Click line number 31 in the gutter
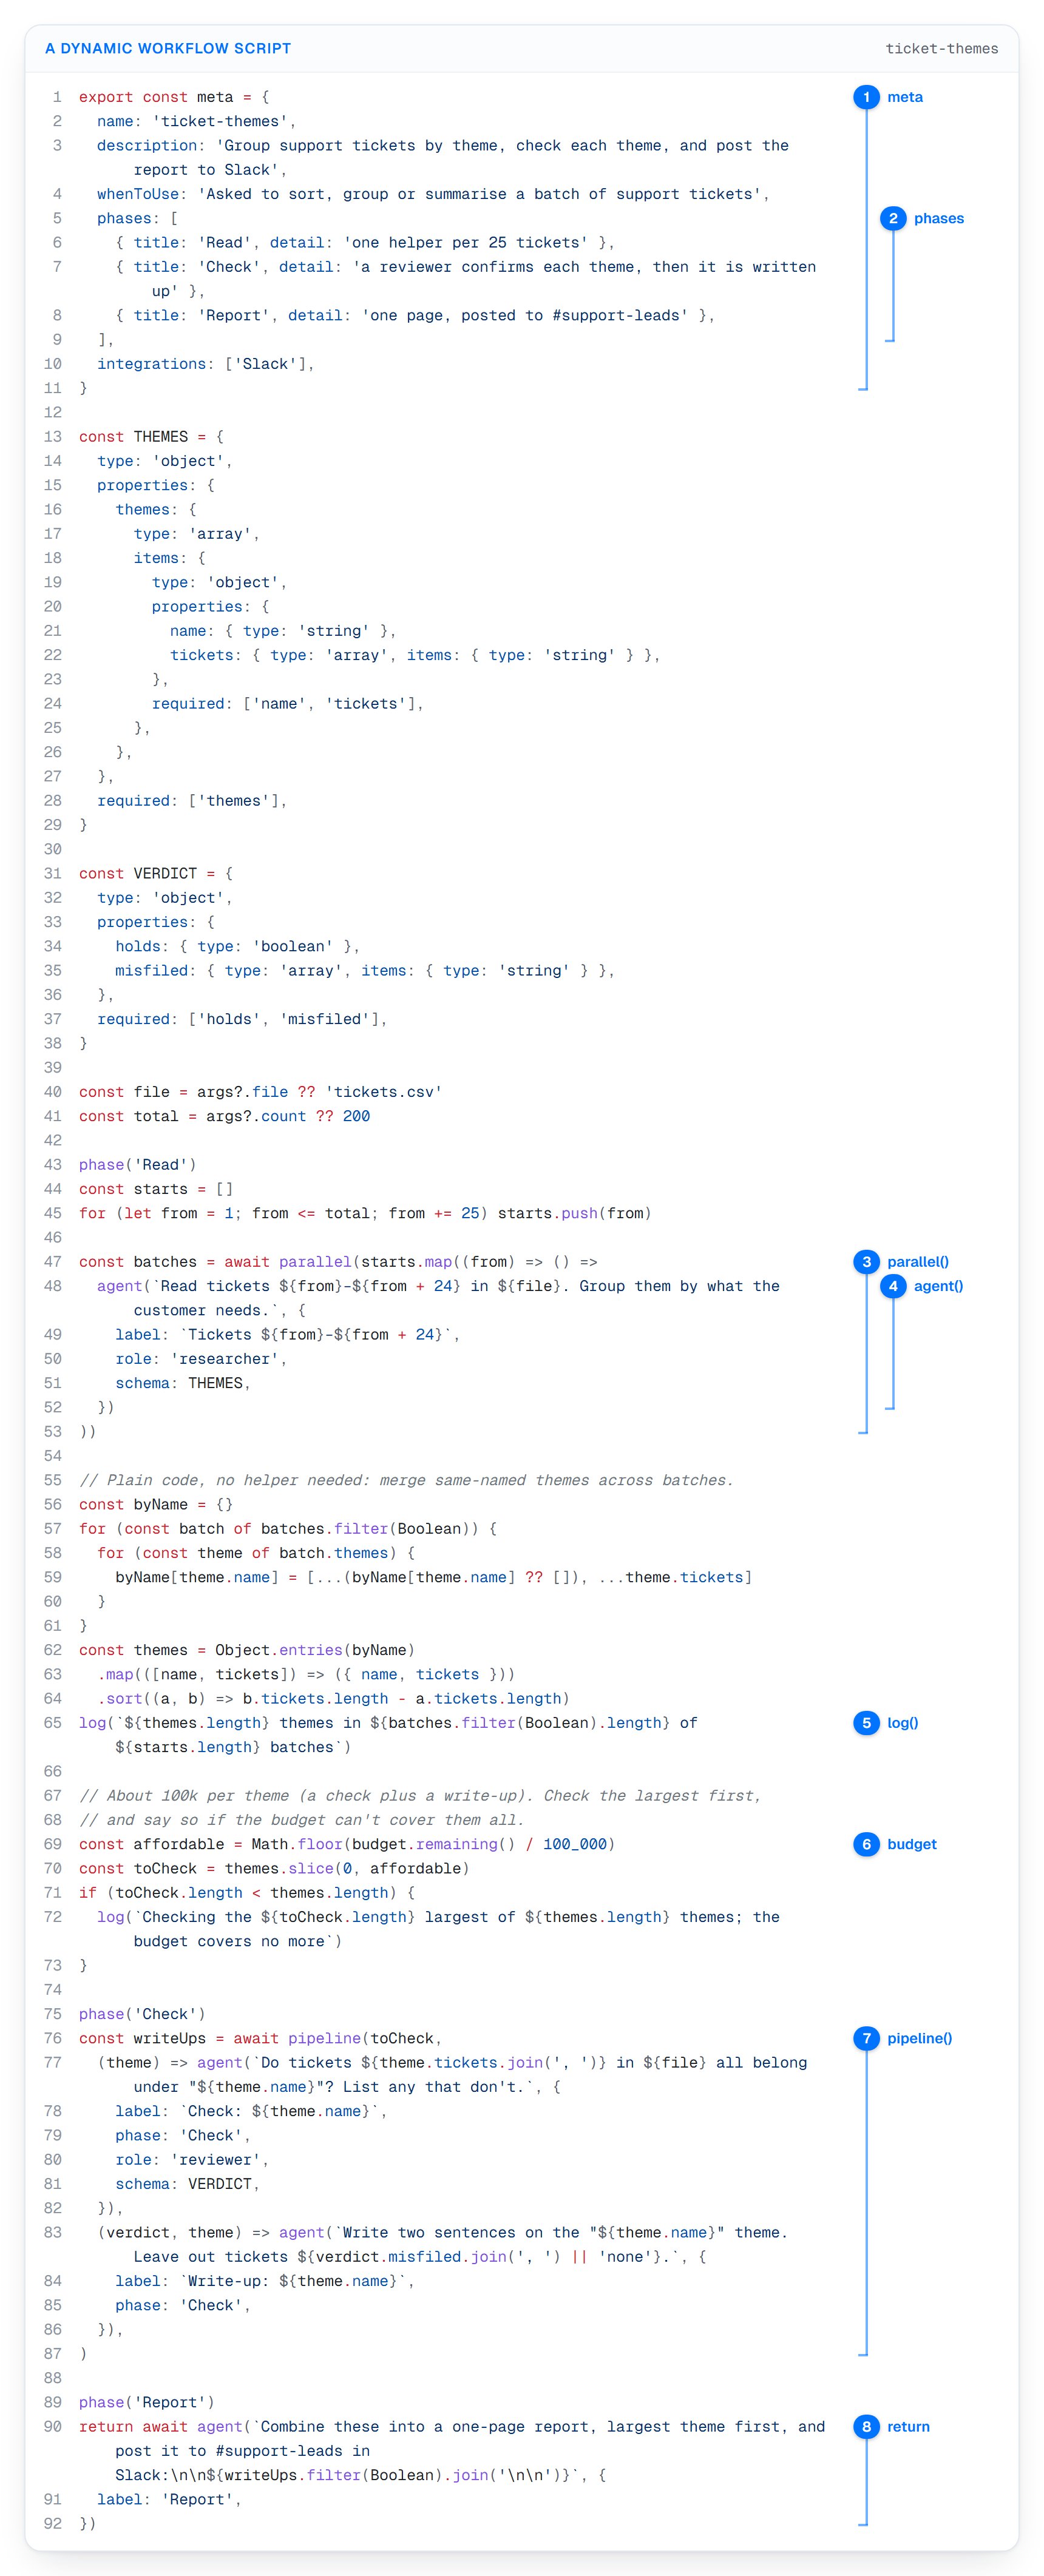 (53, 873)
